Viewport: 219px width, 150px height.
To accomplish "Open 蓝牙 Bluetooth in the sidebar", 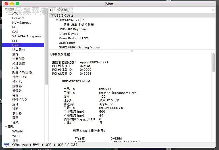I will (x=15, y=104).
